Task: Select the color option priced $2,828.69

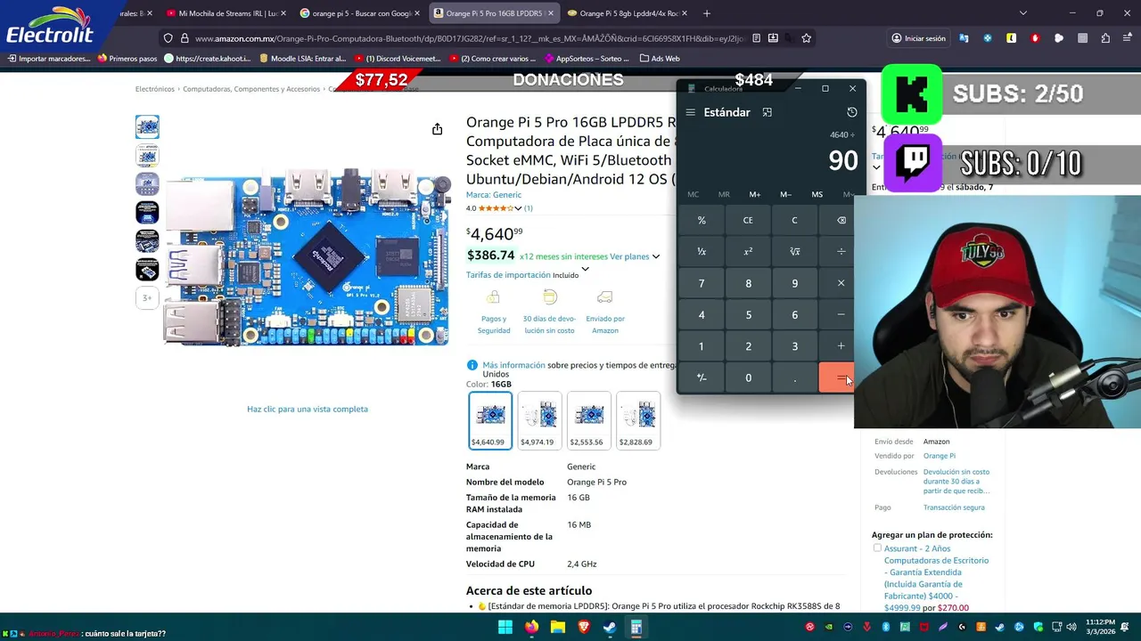Action: [638, 420]
